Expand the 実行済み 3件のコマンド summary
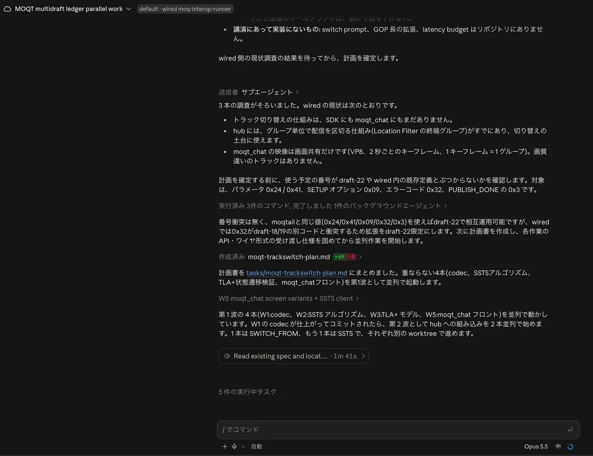Viewport: 593px width, 456px height. click(333, 206)
